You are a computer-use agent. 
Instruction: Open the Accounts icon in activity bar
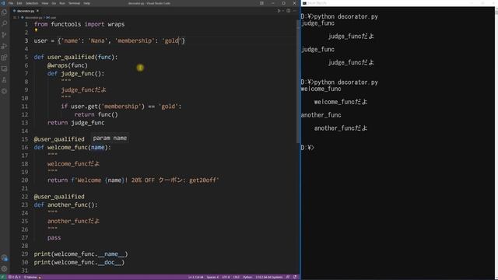[4, 257]
